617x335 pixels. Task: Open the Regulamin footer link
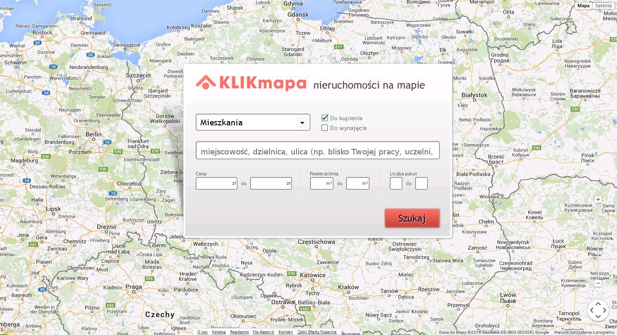240,332
